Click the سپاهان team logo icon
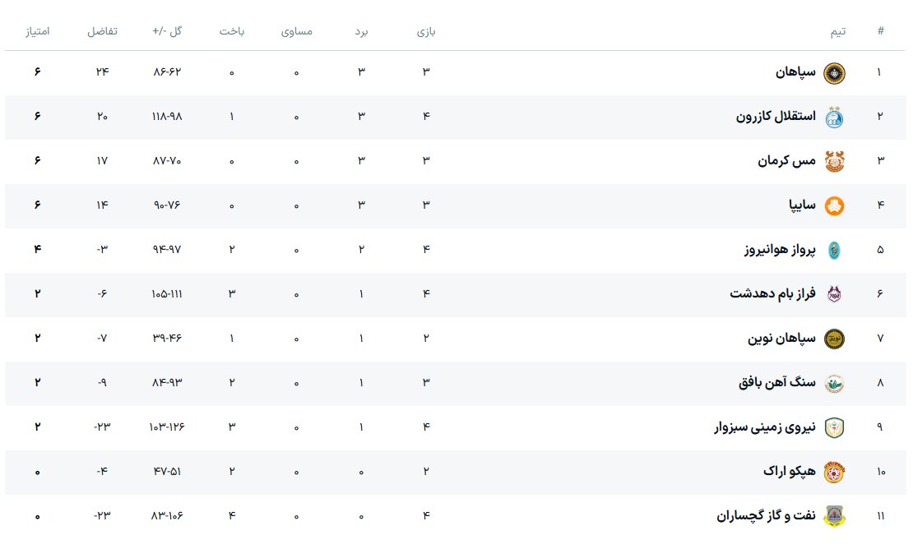 click(834, 72)
